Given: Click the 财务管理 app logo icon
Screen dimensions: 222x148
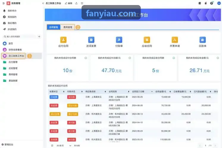Looking at the screenshot, I should click(x=8, y=3).
